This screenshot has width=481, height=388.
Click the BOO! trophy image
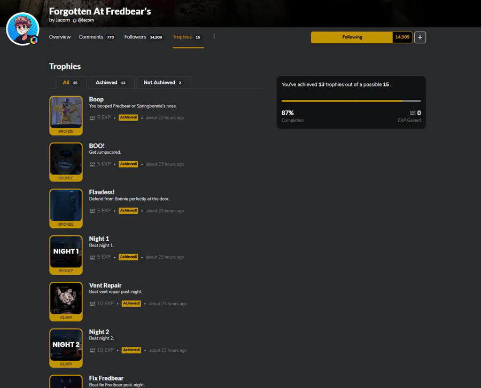click(66, 162)
